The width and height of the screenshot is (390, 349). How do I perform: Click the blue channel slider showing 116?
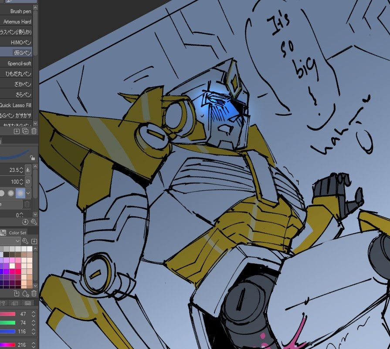pyautogui.click(x=8, y=331)
